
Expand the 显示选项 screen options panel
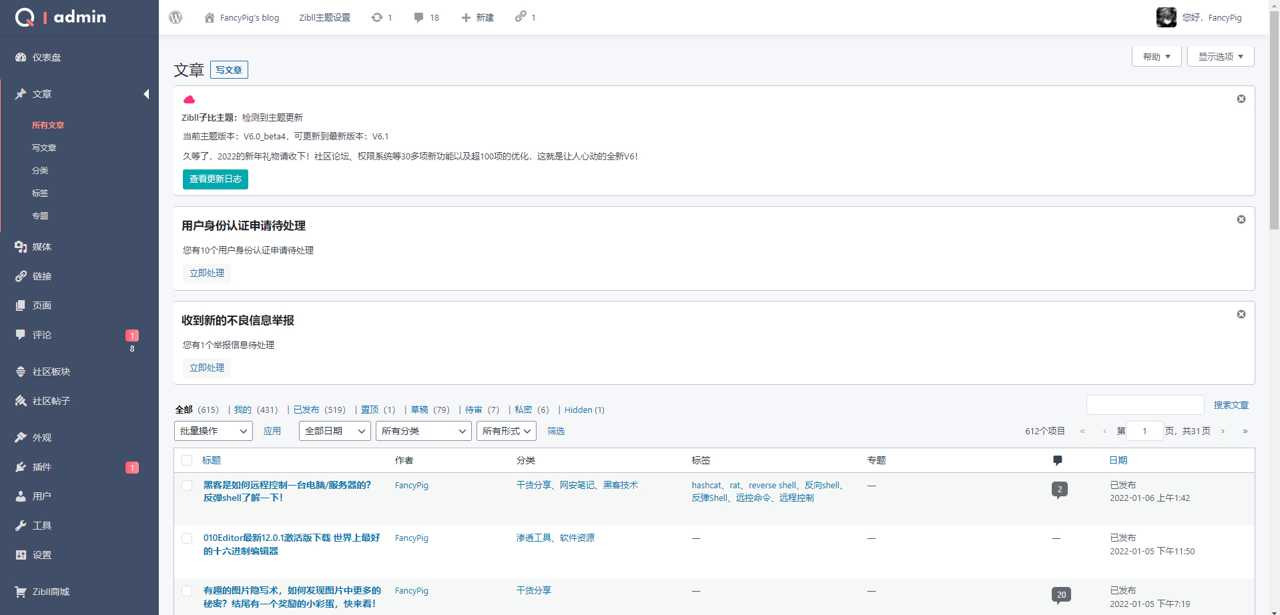coord(1221,57)
